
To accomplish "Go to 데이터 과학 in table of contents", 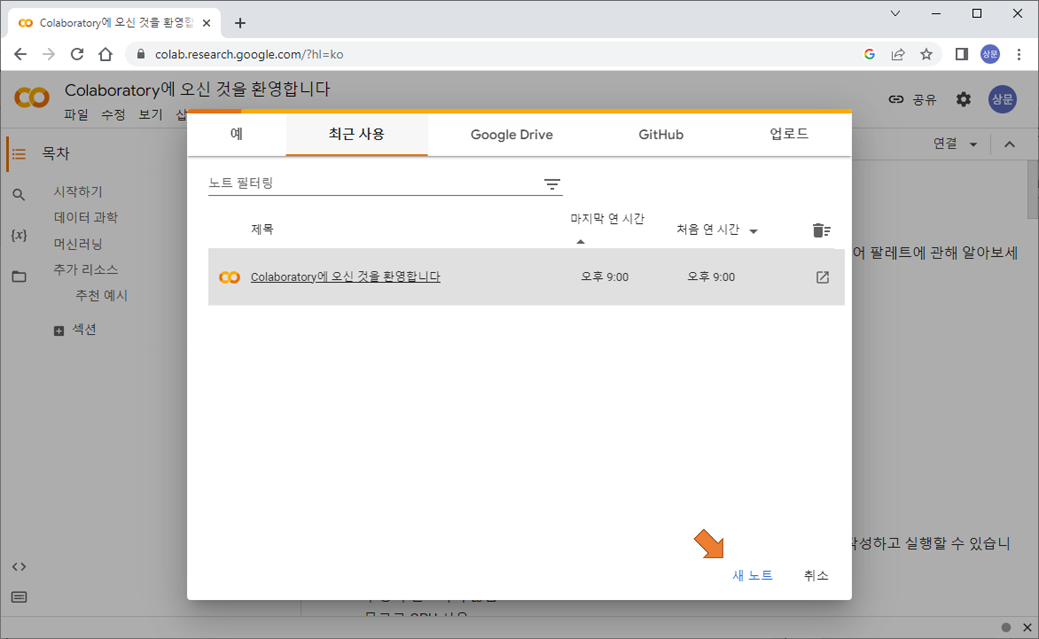I will [86, 218].
